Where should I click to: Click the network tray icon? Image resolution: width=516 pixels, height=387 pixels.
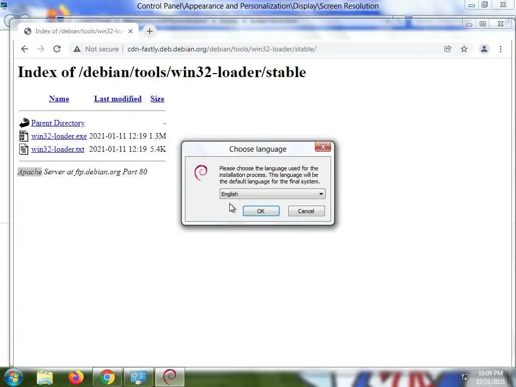point(465,377)
